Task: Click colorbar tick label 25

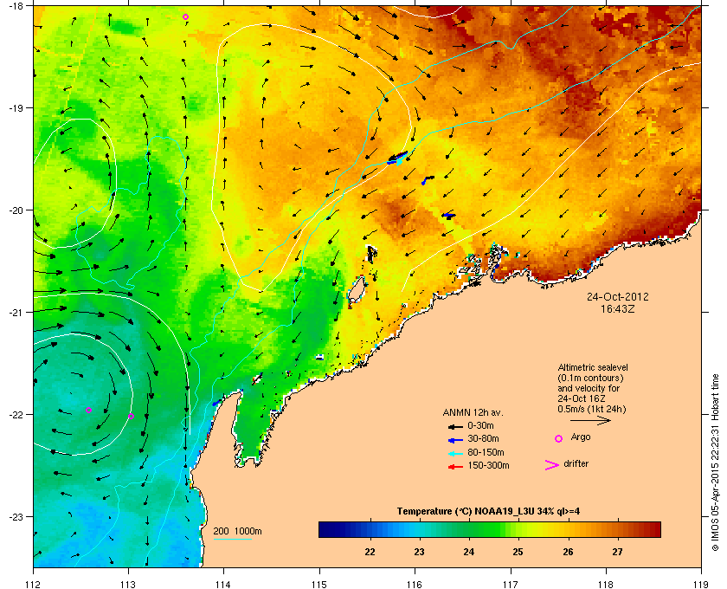Action: [518, 552]
